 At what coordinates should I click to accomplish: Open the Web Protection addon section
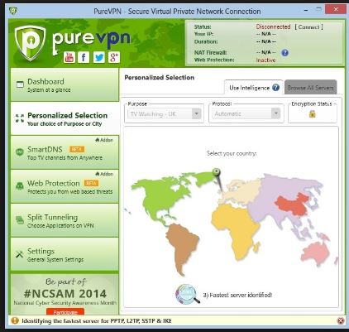65,186
